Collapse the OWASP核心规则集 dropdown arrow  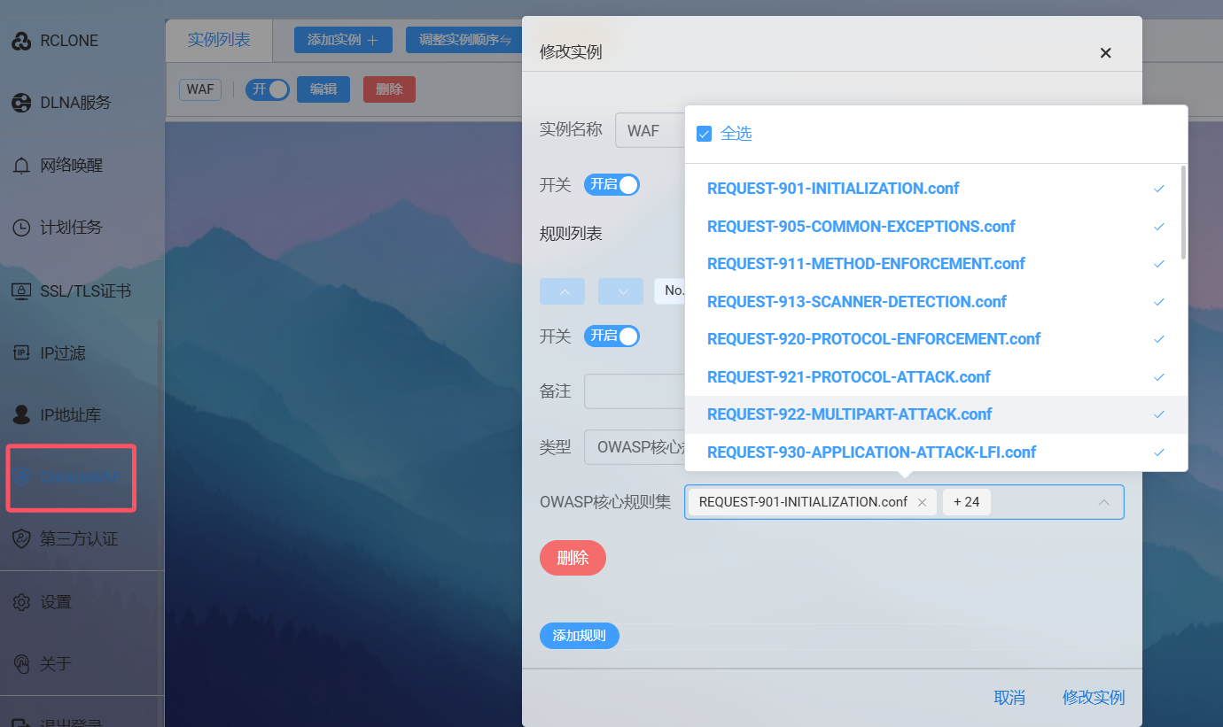(1104, 502)
